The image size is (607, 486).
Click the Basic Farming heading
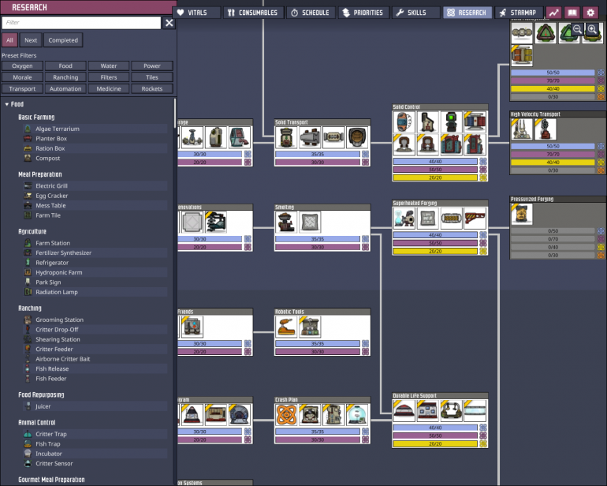(x=36, y=117)
